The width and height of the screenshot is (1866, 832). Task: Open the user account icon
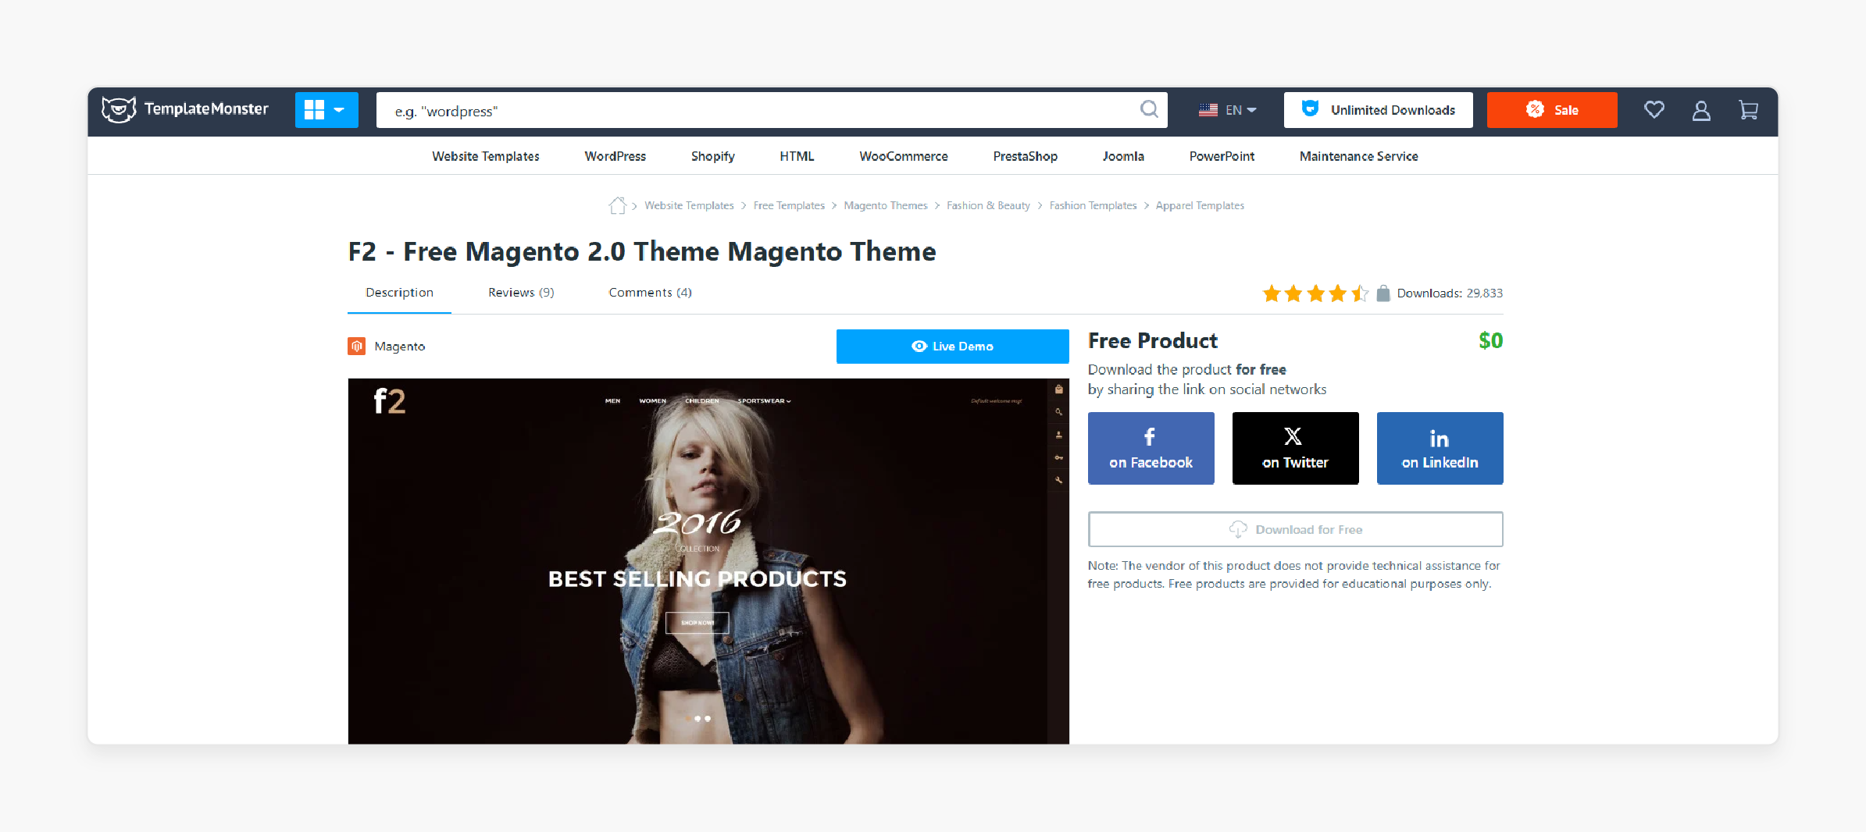point(1701,110)
